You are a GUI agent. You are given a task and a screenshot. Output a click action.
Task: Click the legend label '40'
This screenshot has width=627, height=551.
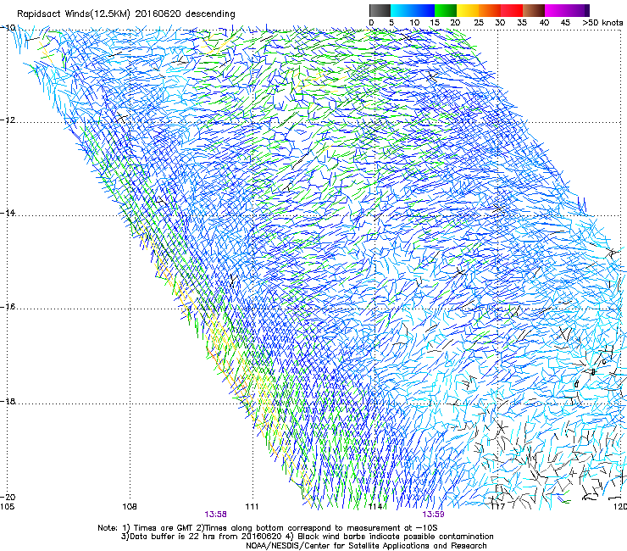click(x=544, y=23)
